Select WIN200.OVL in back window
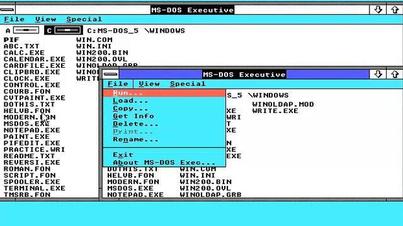The image size is (403, 226). click(101, 59)
